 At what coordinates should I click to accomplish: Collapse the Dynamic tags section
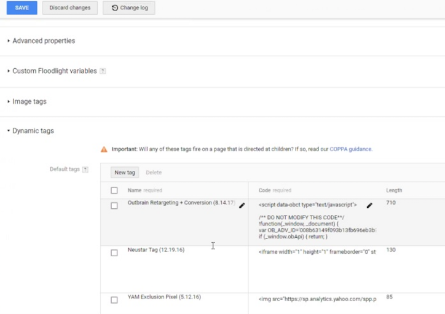33,131
